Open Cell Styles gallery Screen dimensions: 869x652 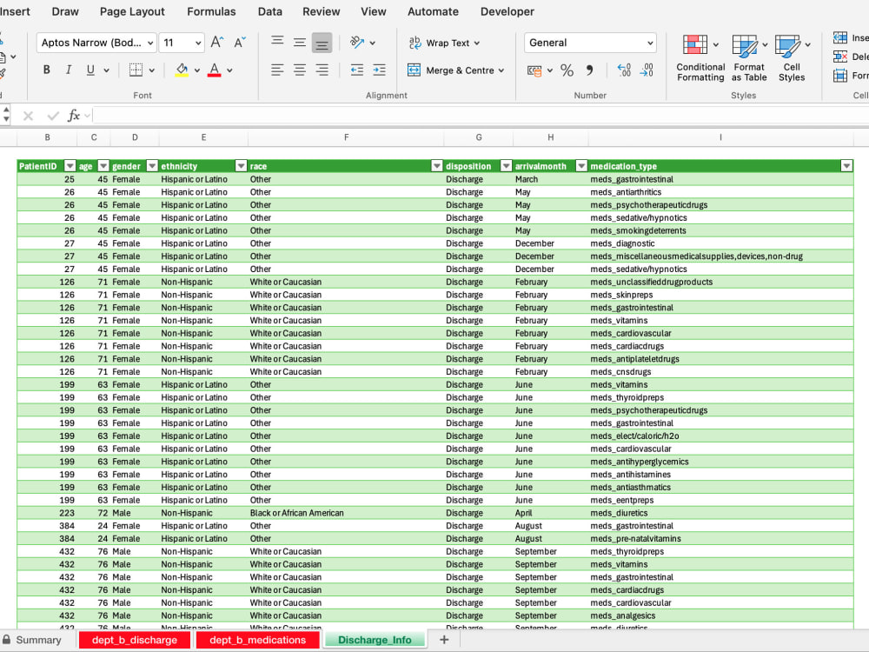tap(792, 57)
